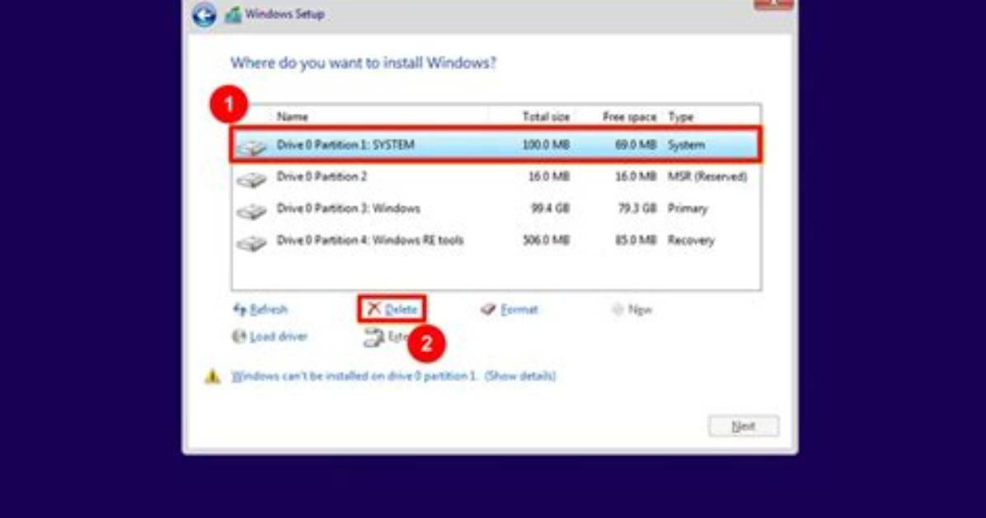Click drive icon for Partition 2

point(251,179)
